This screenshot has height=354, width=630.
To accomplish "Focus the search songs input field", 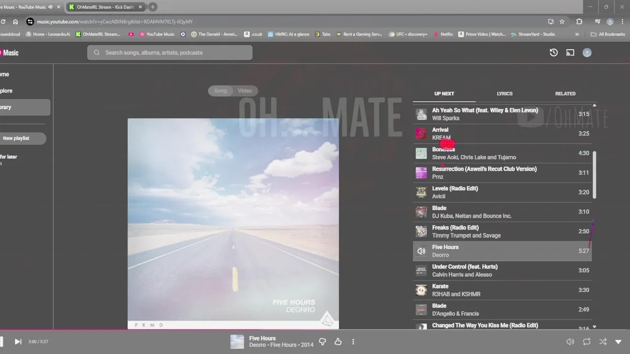I will point(170,53).
